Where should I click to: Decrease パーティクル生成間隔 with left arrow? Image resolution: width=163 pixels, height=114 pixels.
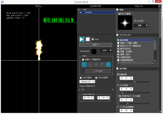[121, 110]
